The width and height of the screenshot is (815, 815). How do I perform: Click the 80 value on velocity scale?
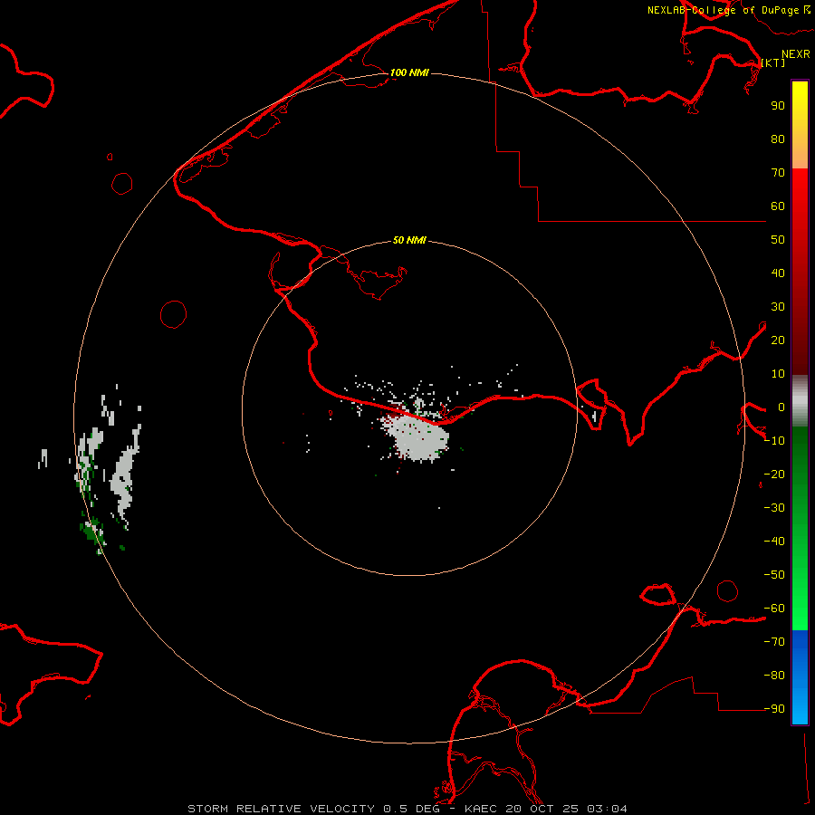(x=778, y=139)
